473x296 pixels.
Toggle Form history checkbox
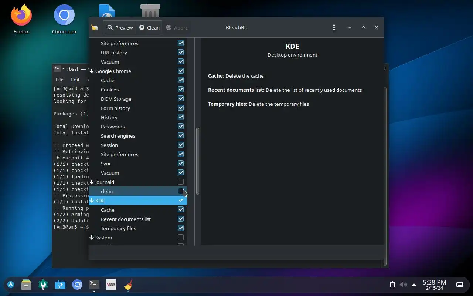click(x=181, y=108)
